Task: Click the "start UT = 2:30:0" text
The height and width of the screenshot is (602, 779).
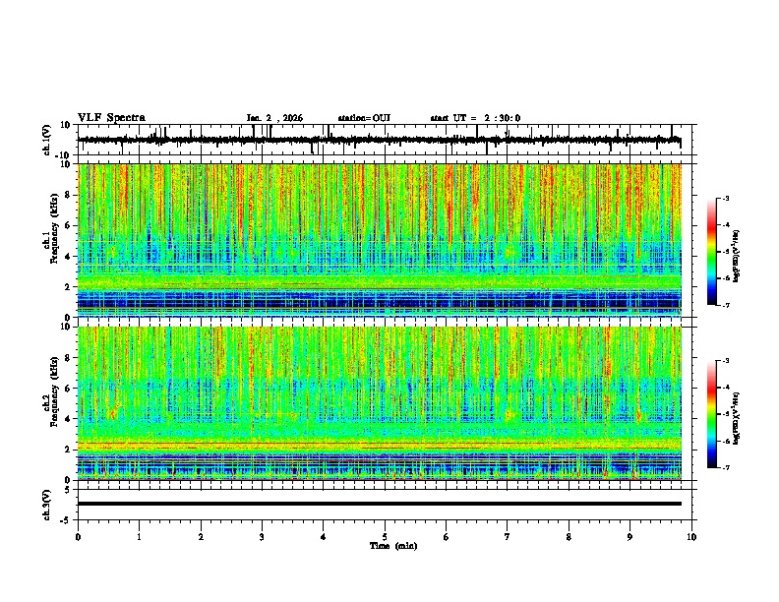Action: click(x=475, y=118)
